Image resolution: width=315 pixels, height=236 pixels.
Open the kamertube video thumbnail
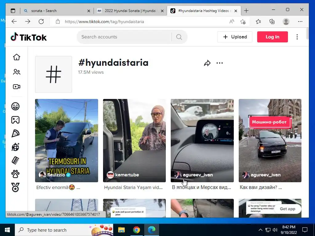point(134,140)
